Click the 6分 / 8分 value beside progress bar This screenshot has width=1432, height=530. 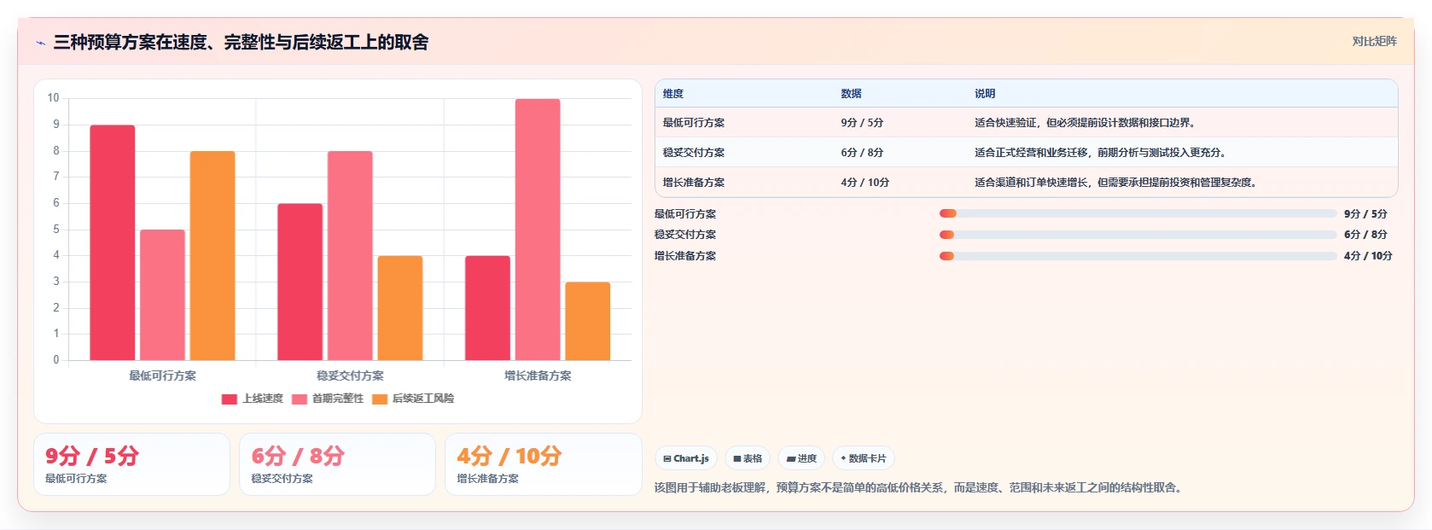(x=1365, y=235)
